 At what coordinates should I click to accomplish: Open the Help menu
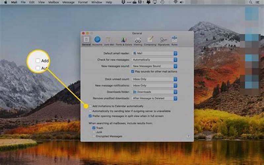click(x=109, y=2)
